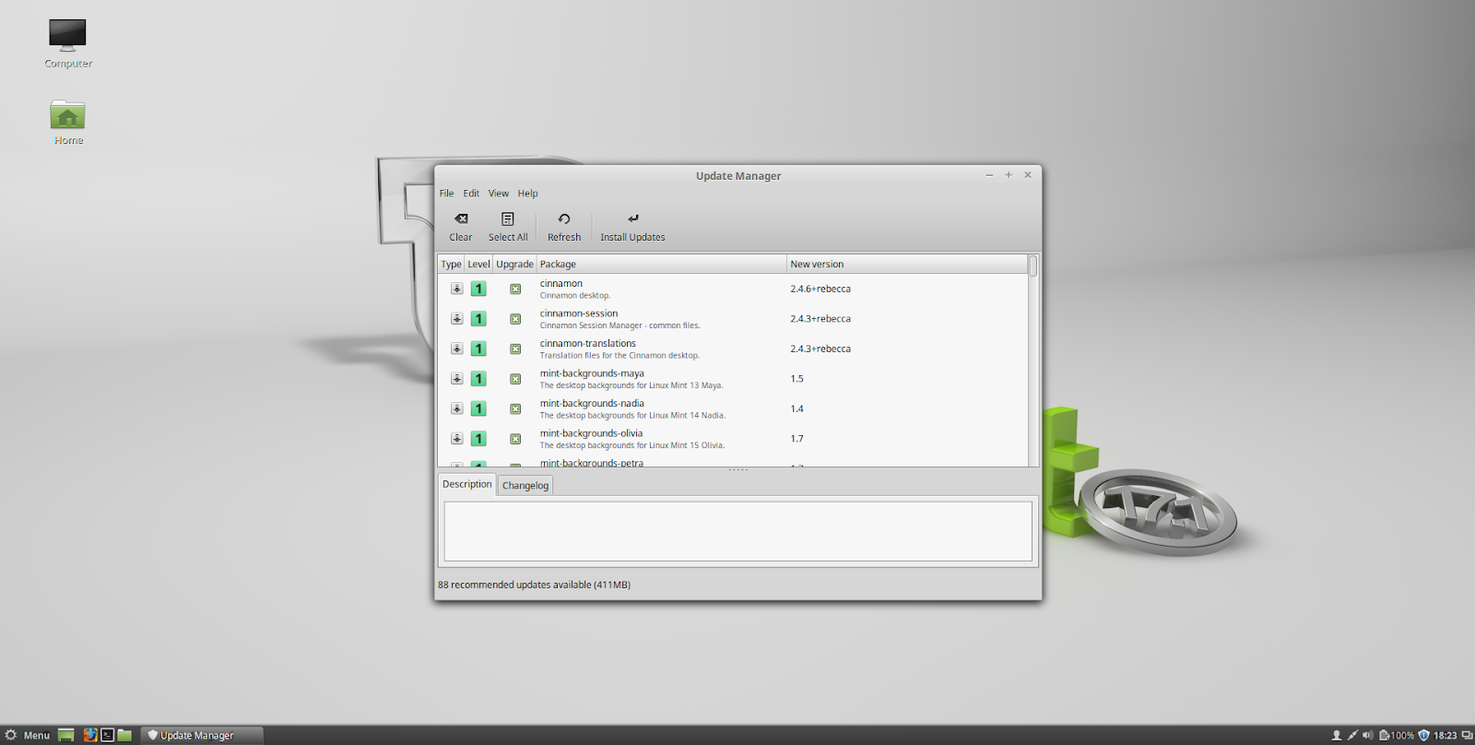Switch to the Changelog tab
The width and height of the screenshot is (1475, 745).
click(x=525, y=485)
